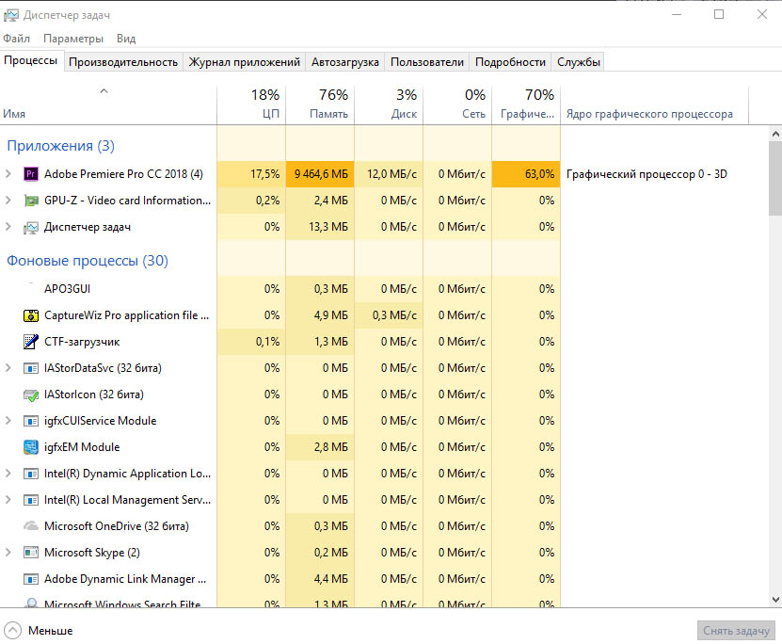
Task: Click the 63,0% GPU usage cell
Action: 526,174
